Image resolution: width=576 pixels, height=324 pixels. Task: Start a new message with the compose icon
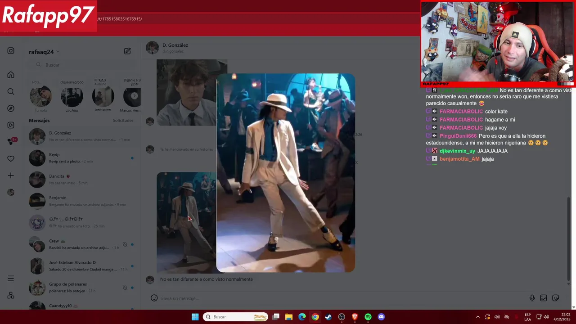pyautogui.click(x=127, y=51)
